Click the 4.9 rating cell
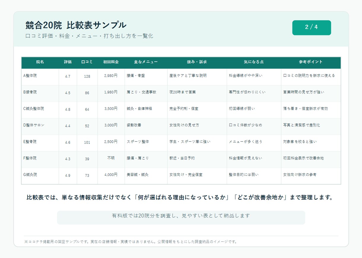 [68, 176]
